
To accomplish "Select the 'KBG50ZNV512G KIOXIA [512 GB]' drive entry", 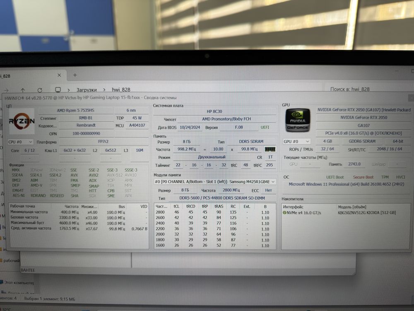I will pos(367,213).
